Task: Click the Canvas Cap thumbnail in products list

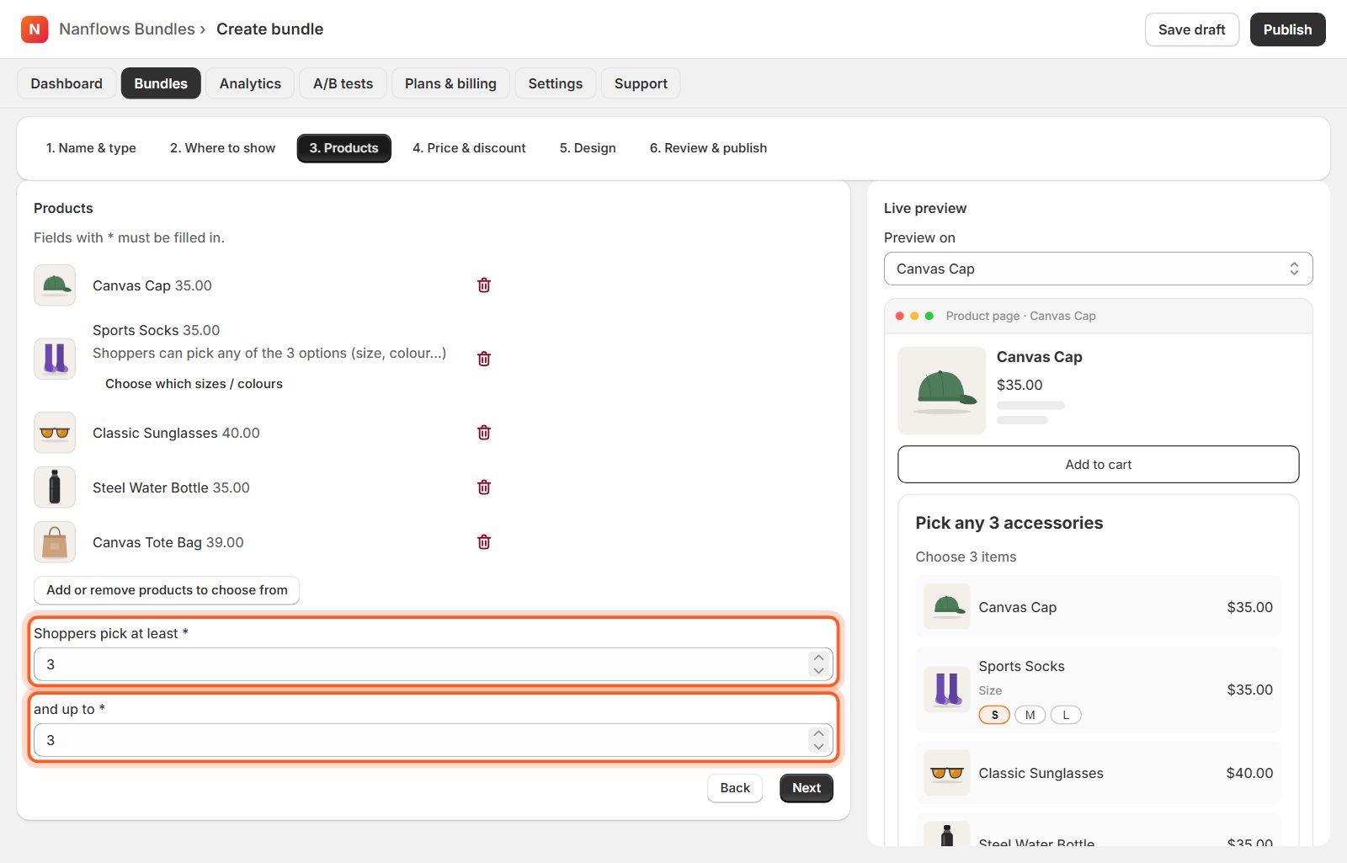Action: point(55,285)
